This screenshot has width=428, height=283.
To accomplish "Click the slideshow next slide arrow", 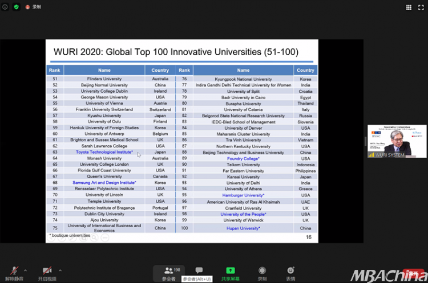I will [x=62, y=238].
